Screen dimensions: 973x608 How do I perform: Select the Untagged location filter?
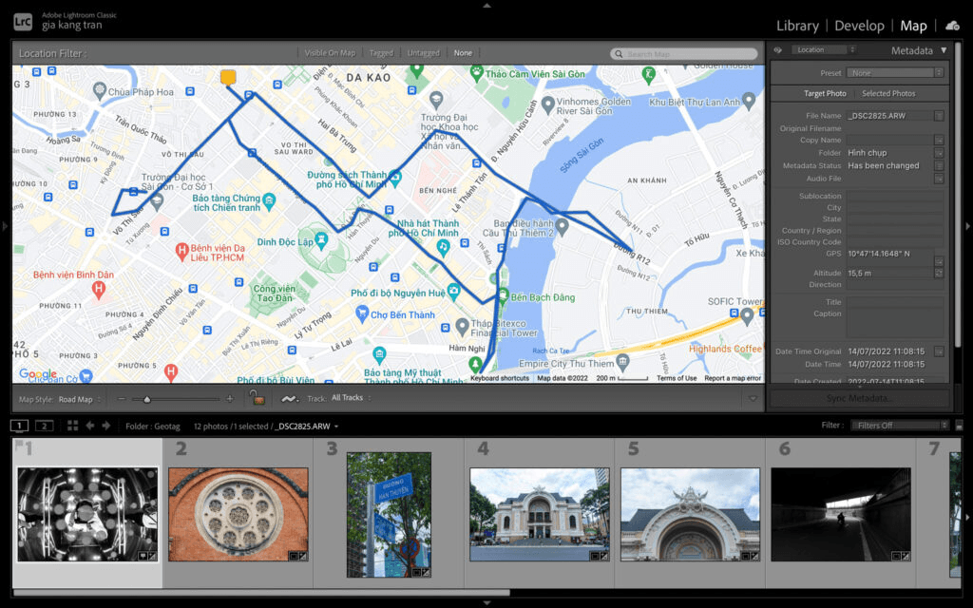tap(423, 53)
